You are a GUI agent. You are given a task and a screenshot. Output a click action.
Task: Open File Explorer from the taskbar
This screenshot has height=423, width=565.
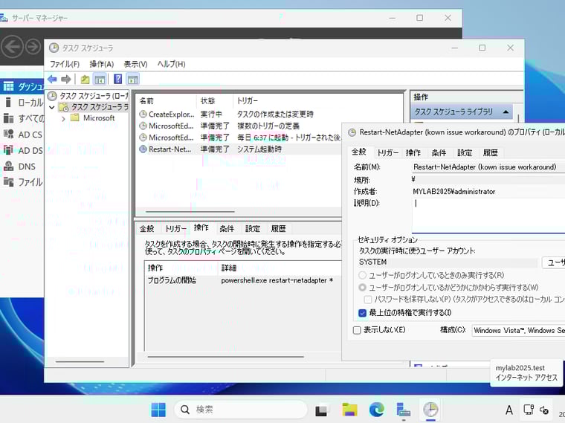click(x=349, y=410)
